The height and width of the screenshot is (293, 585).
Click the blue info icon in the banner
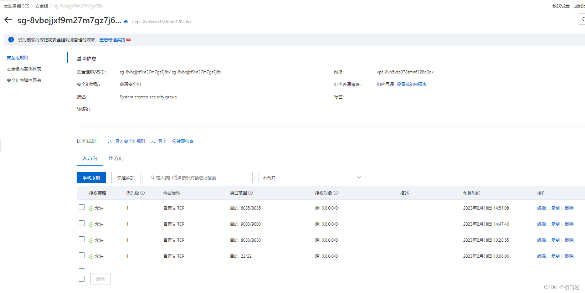pyautogui.click(x=11, y=40)
